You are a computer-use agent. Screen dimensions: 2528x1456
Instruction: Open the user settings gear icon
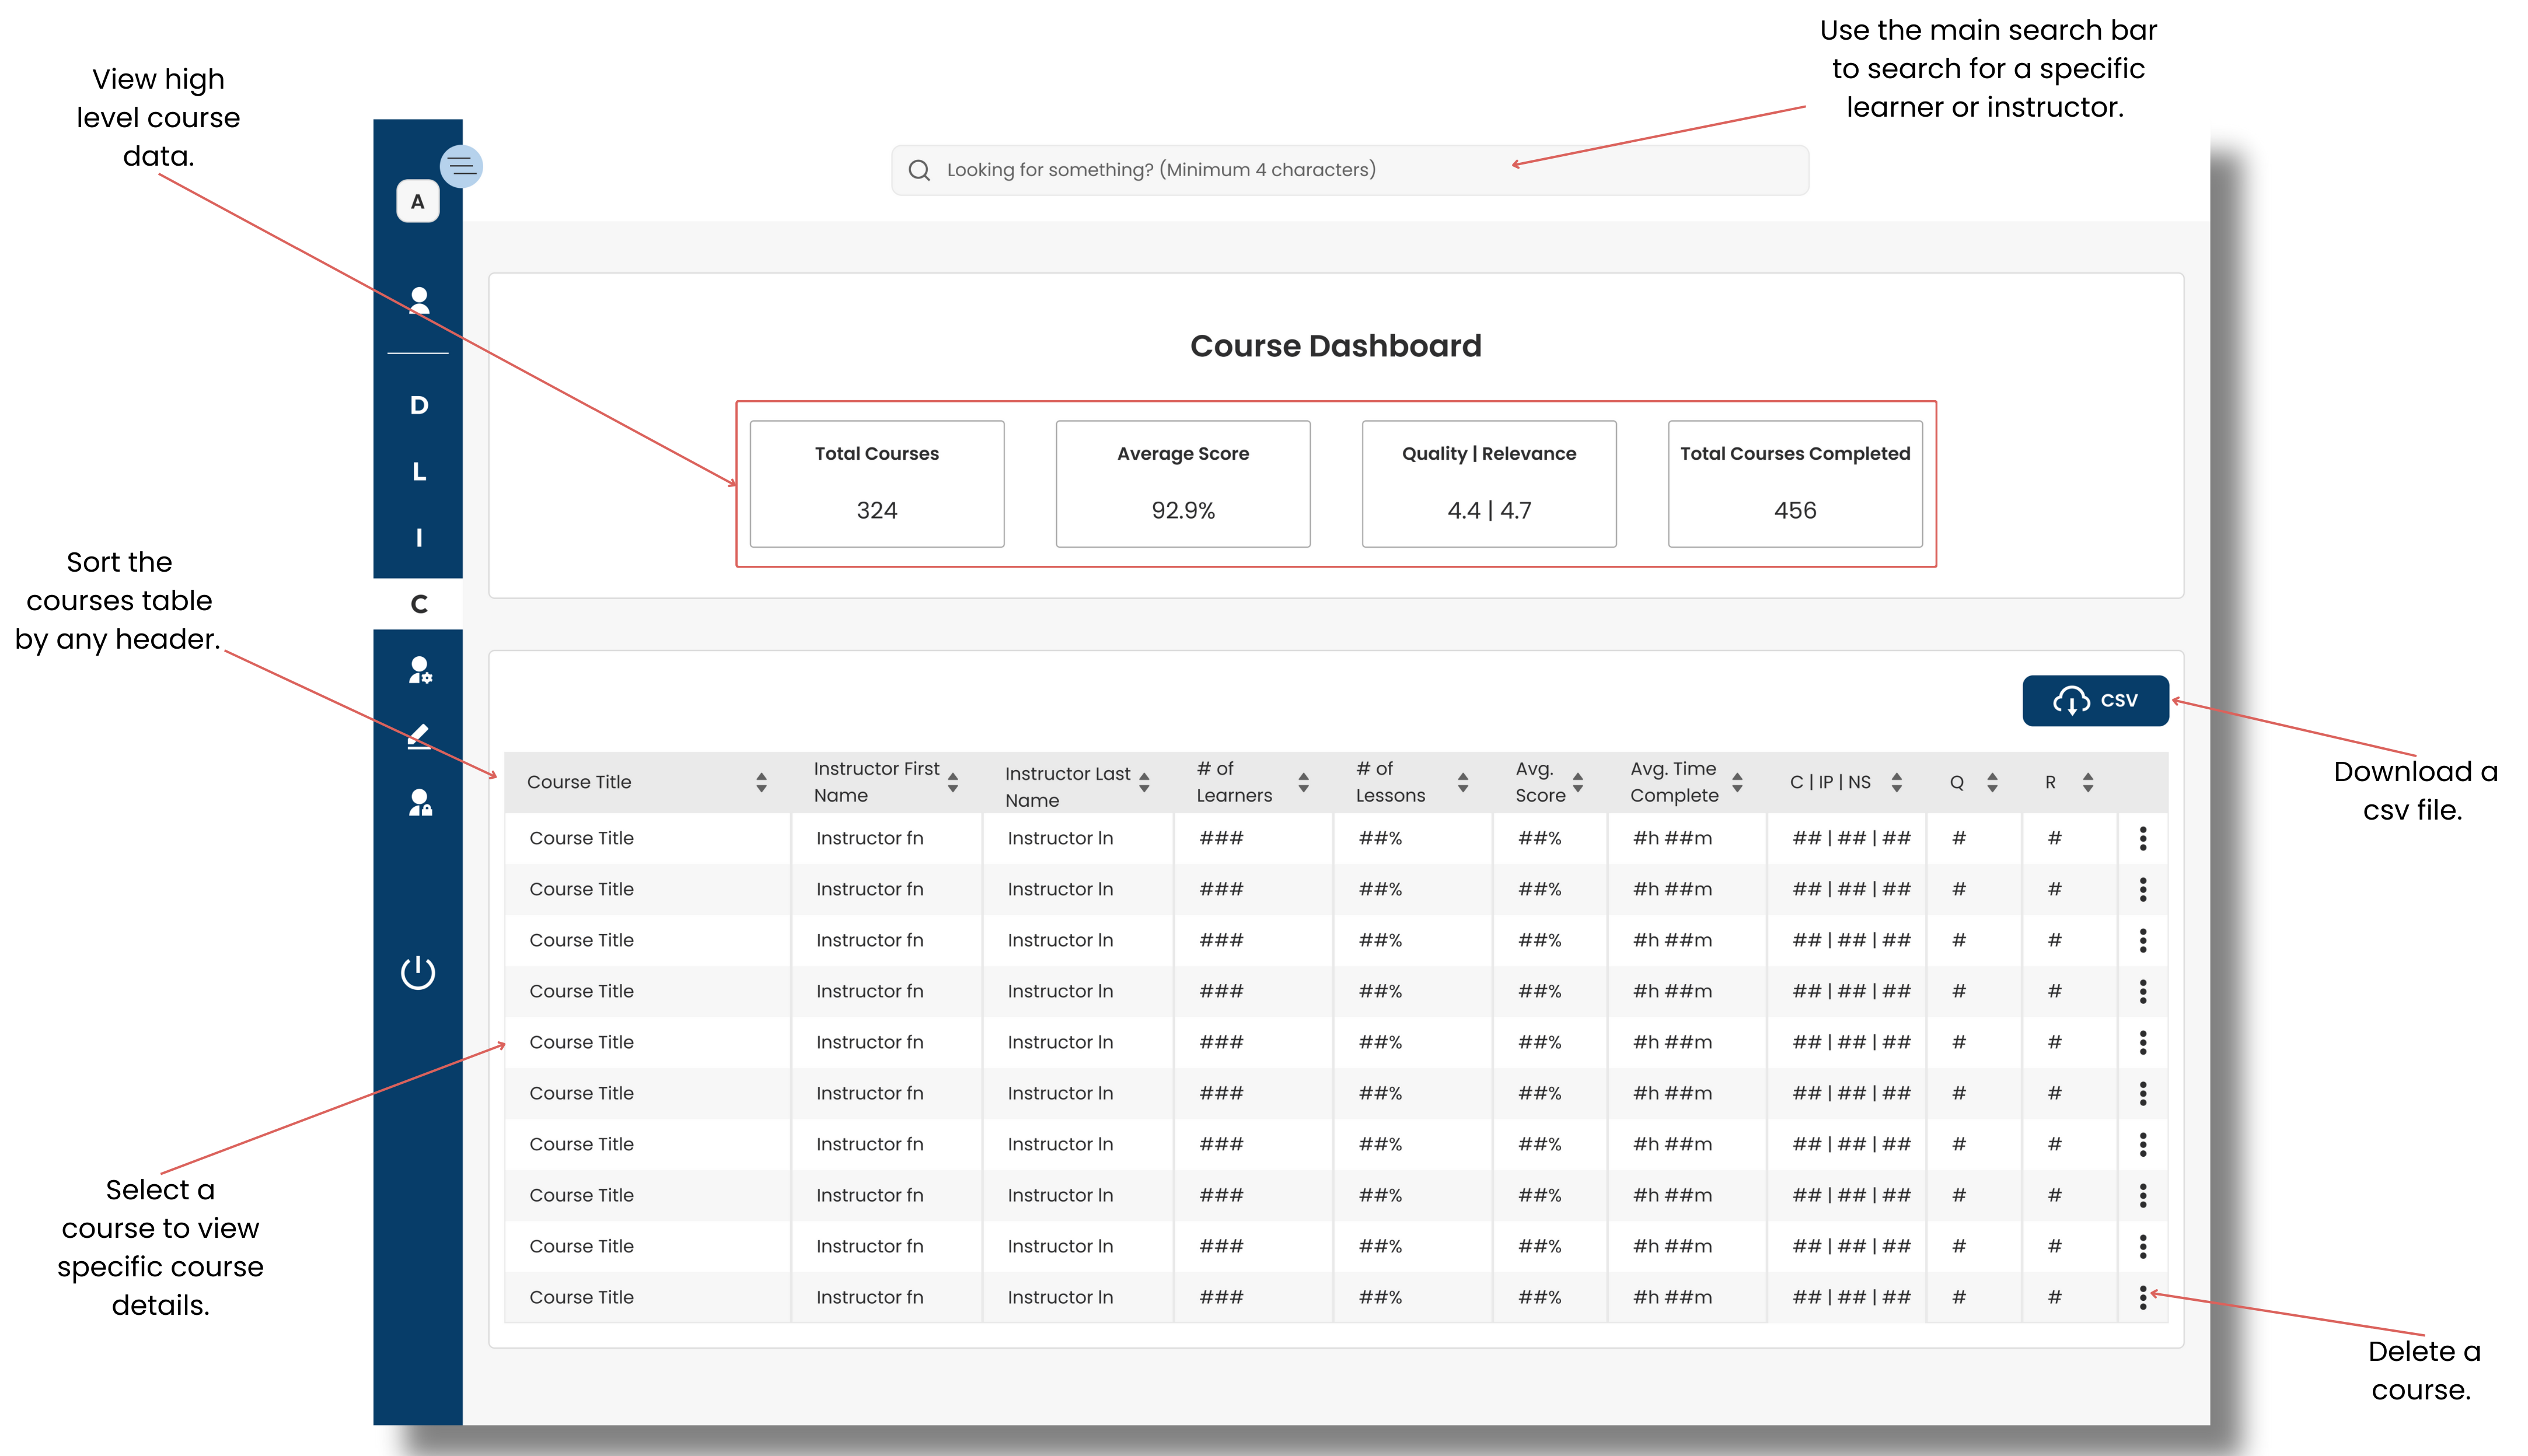(419, 670)
